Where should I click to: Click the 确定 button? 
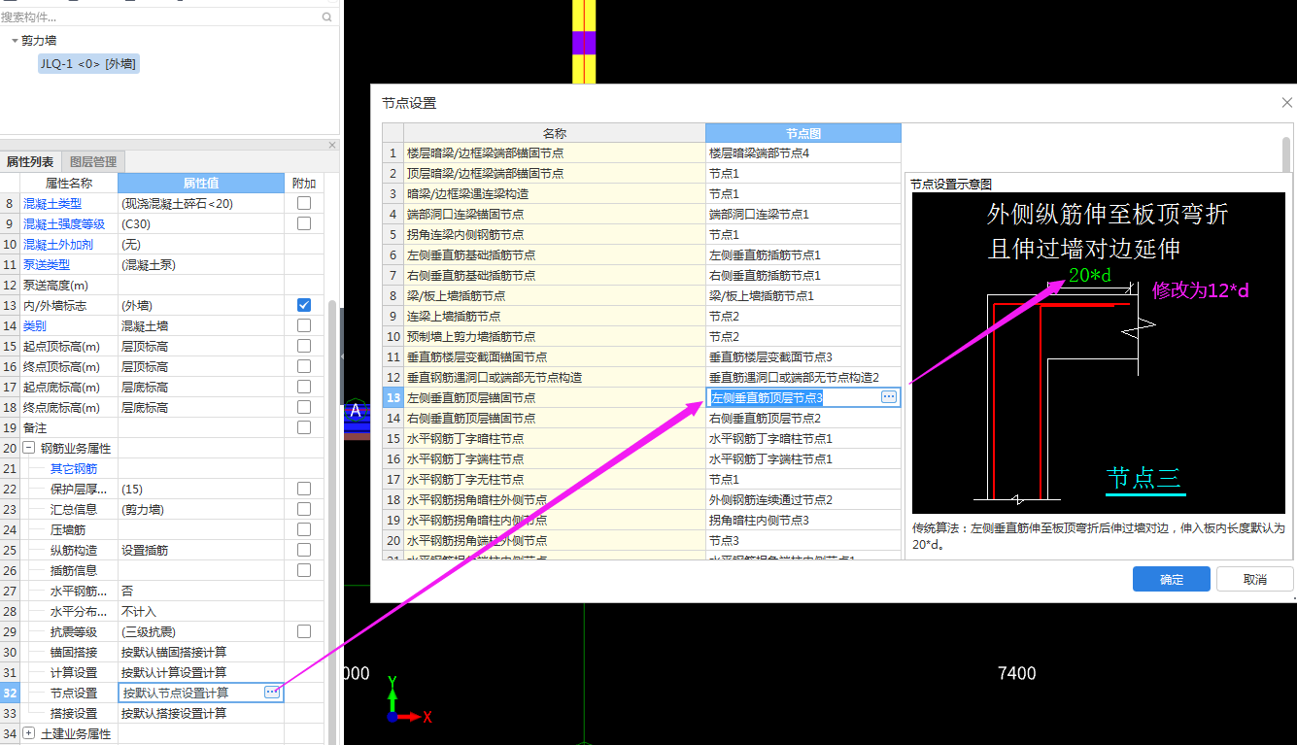[x=1172, y=579]
